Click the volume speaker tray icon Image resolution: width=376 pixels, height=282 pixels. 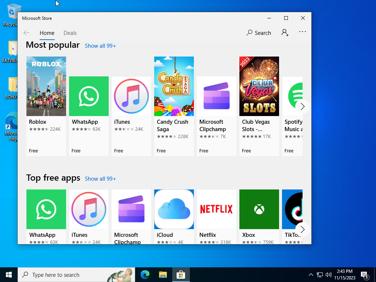click(x=329, y=275)
